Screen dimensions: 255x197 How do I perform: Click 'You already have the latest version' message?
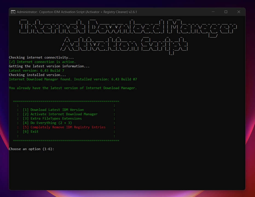click(73, 88)
